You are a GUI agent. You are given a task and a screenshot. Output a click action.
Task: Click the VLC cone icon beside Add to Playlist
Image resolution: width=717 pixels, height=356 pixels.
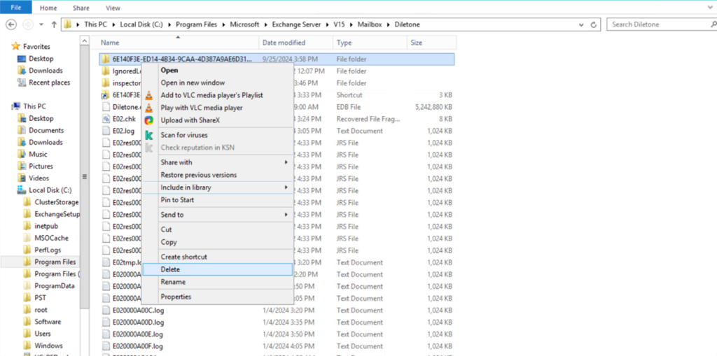(148, 96)
